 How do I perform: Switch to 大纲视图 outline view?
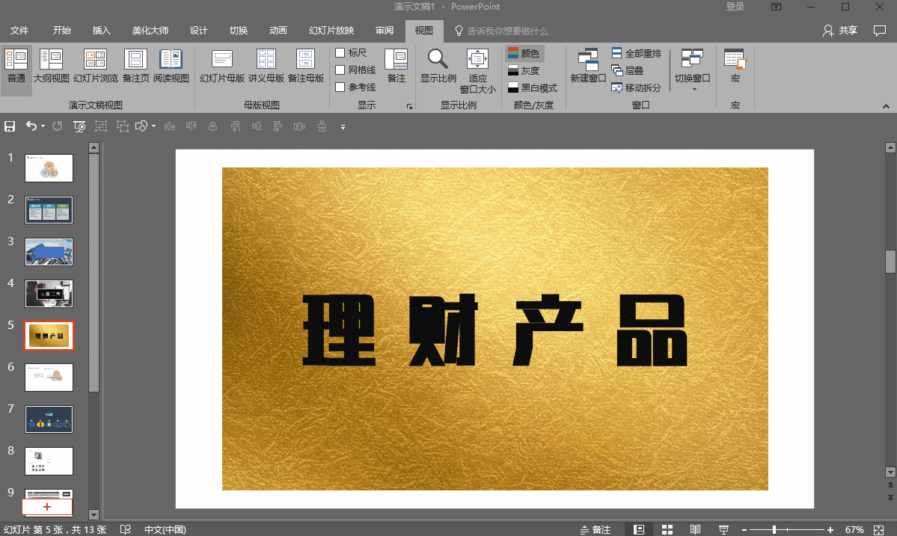(51, 64)
